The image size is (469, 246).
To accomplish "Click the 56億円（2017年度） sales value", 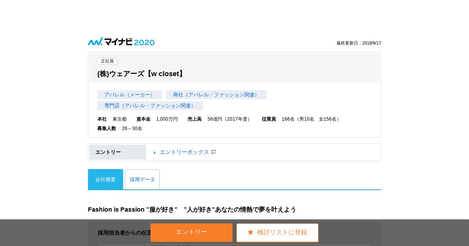I will (230, 119).
